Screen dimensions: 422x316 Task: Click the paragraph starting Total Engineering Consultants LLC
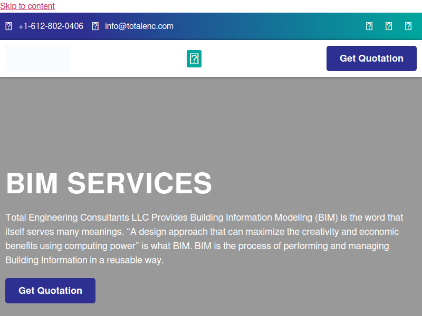point(205,239)
